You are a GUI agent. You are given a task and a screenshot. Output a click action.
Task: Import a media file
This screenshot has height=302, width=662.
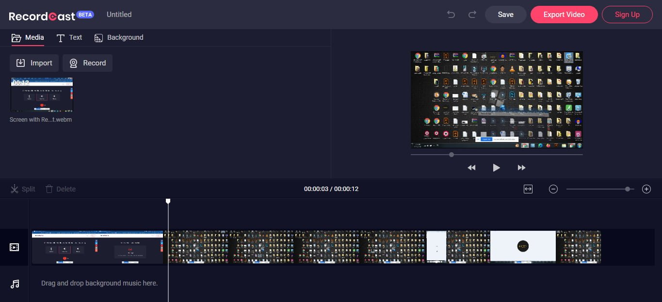pyautogui.click(x=34, y=63)
